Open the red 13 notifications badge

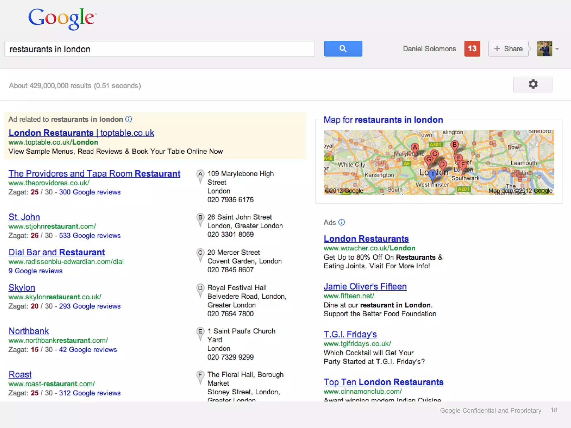[x=472, y=49]
